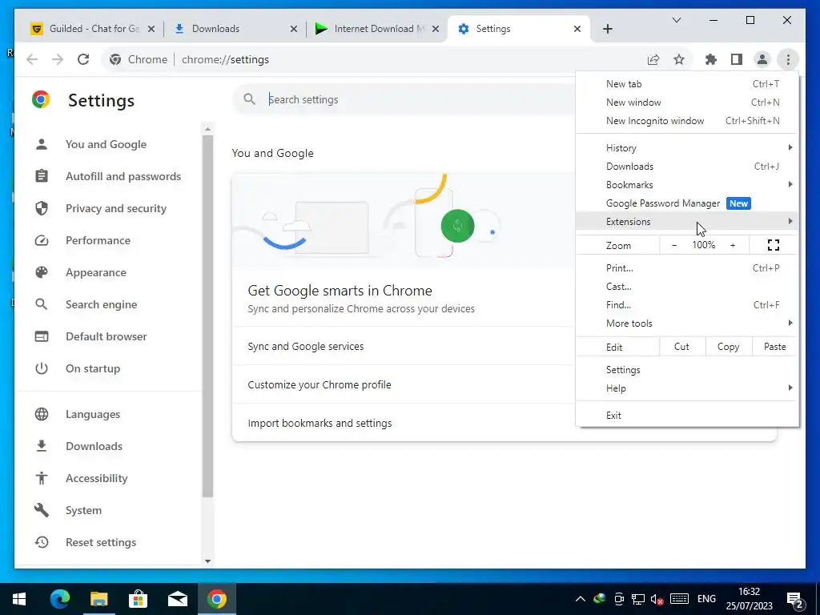The width and height of the screenshot is (820, 615).
Task: Click the browser forward arrow
Action: pyautogui.click(x=58, y=59)
